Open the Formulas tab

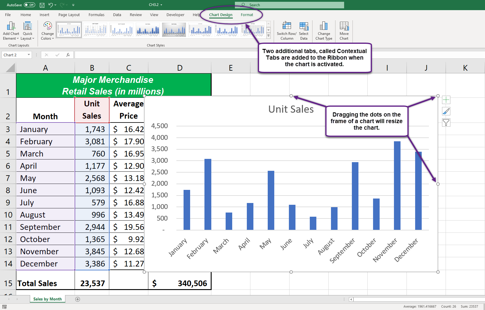pos(96,15)
